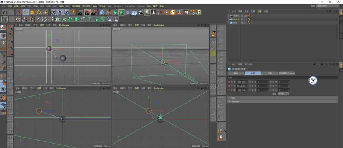
Task: Open the interface layout dropdown at top right
Action: point(327,6)
